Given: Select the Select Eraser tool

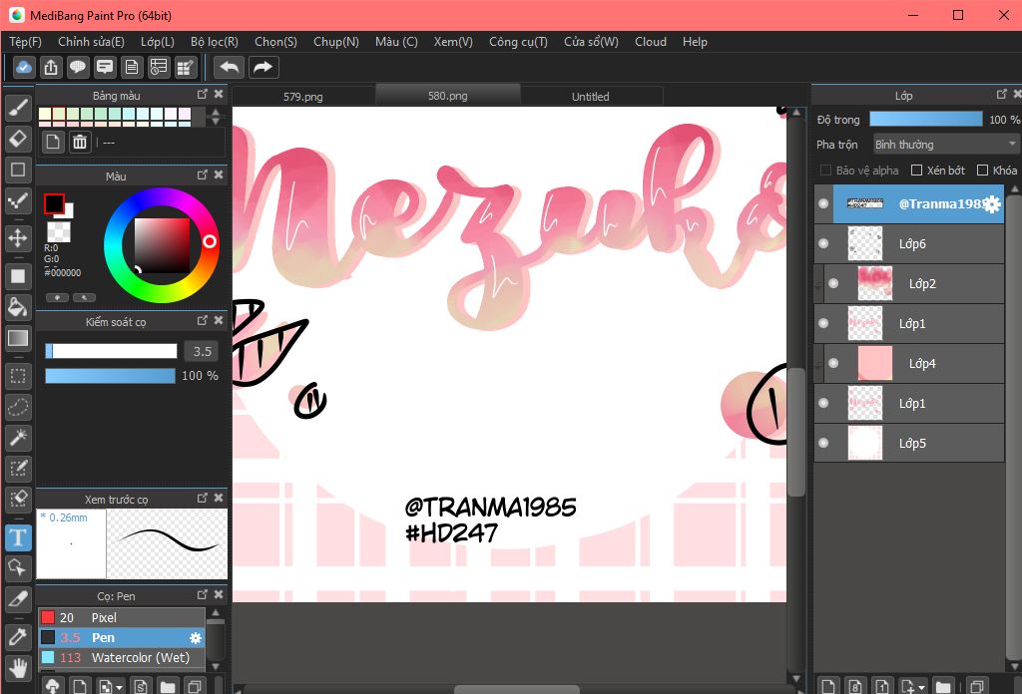Looking at the screenshot, I should coord(18,500).
